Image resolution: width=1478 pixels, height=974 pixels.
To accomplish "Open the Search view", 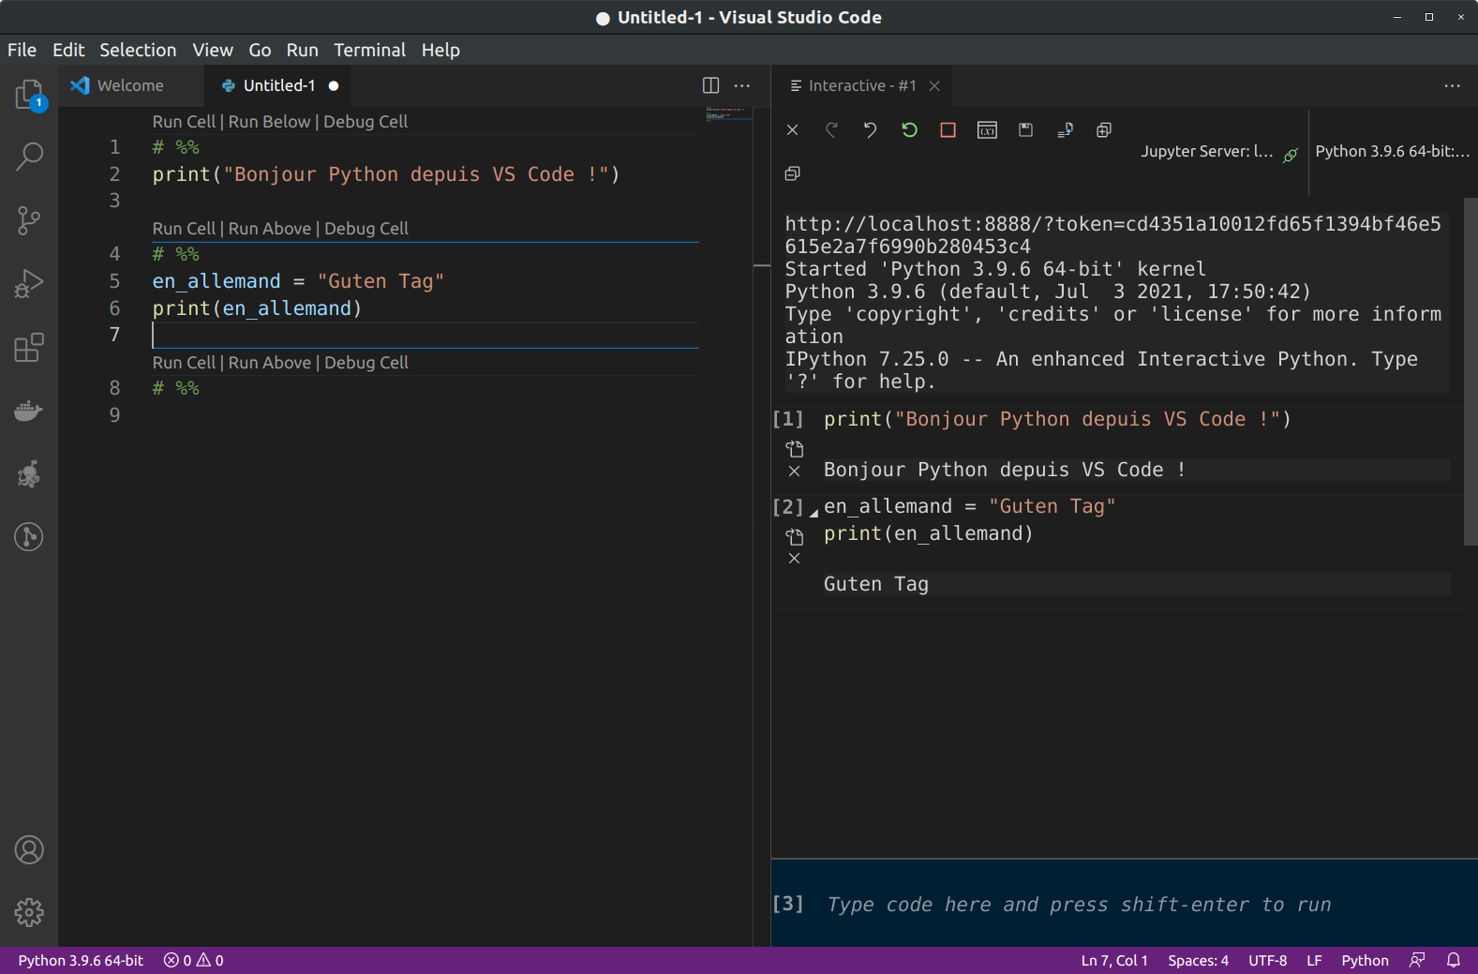I will (29, 157).
